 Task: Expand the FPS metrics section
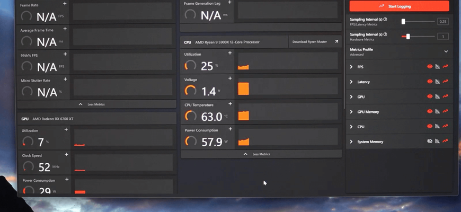click(x=351, y=67)
